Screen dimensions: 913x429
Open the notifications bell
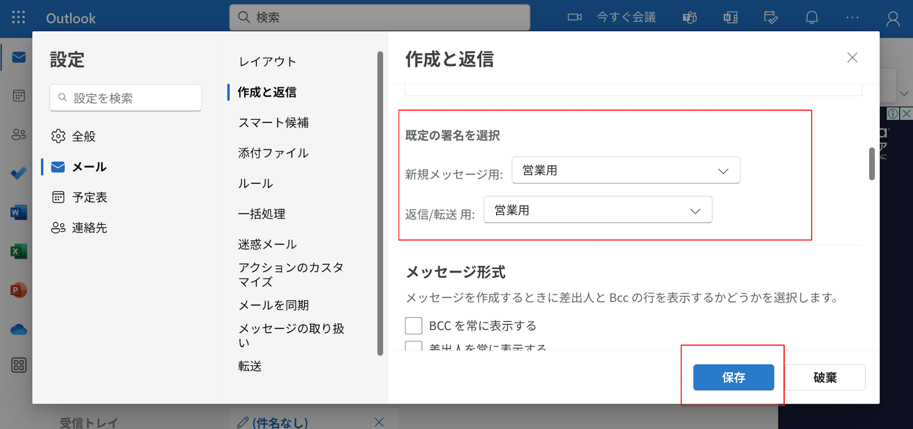812,18
